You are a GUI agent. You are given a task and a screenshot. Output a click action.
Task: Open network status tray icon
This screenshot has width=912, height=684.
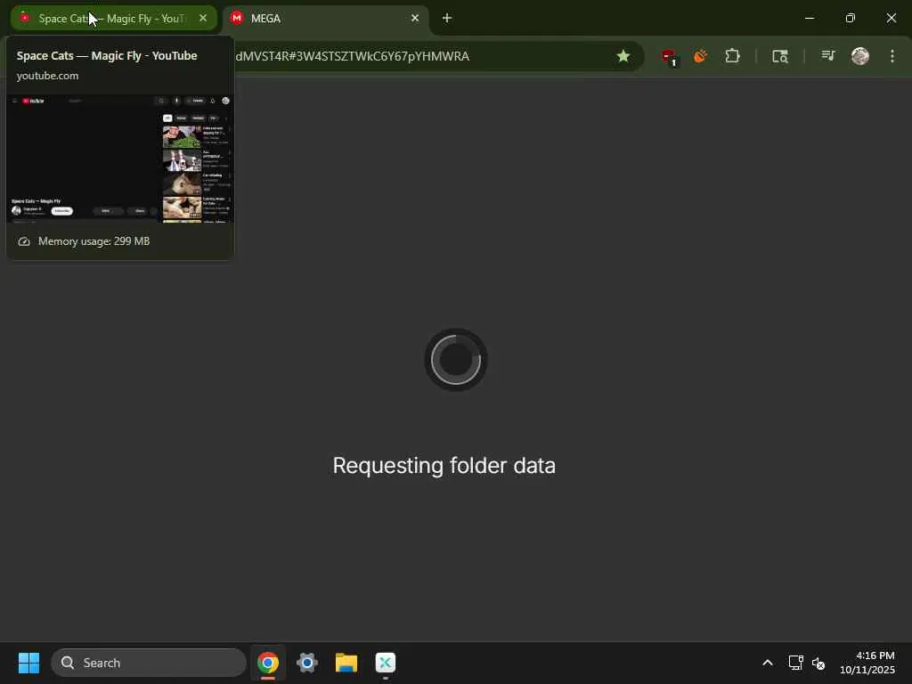795,663
